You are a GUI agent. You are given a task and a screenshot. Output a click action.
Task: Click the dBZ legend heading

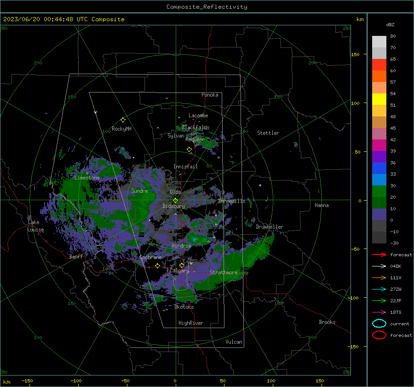[x=390, y=24]
